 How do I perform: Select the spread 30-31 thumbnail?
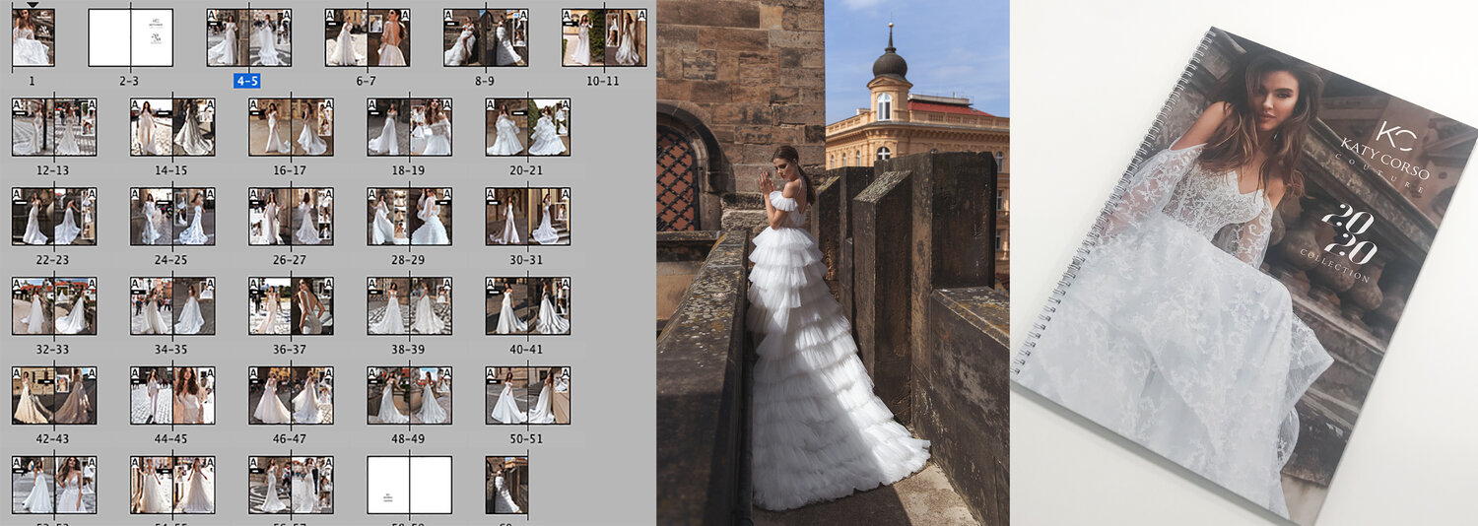[528, 217]
